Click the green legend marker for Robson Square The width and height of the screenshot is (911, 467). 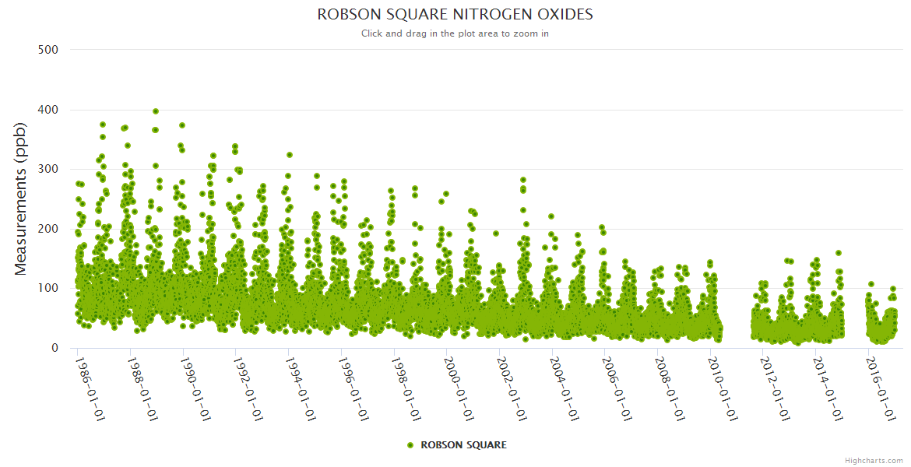tap(410, 445)
